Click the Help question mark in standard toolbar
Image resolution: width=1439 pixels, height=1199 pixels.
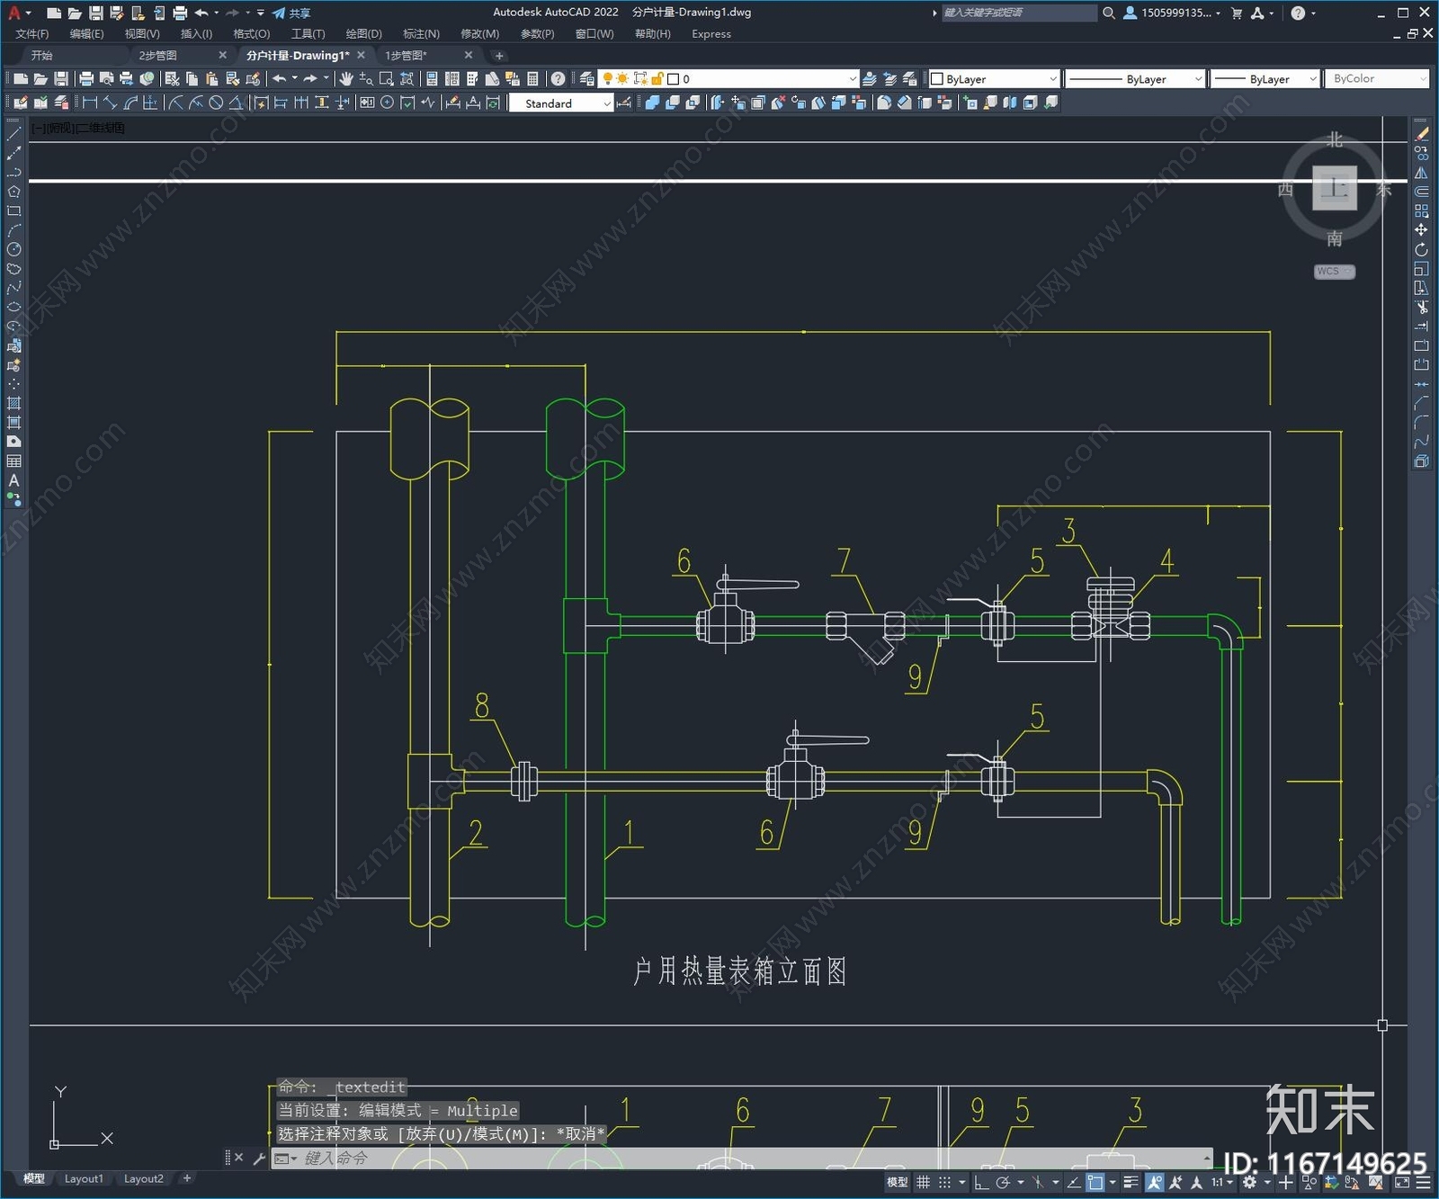coord(558,79)
